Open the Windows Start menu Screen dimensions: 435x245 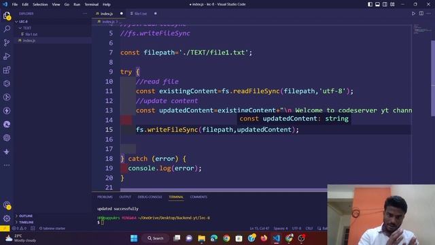coord(134,238)
